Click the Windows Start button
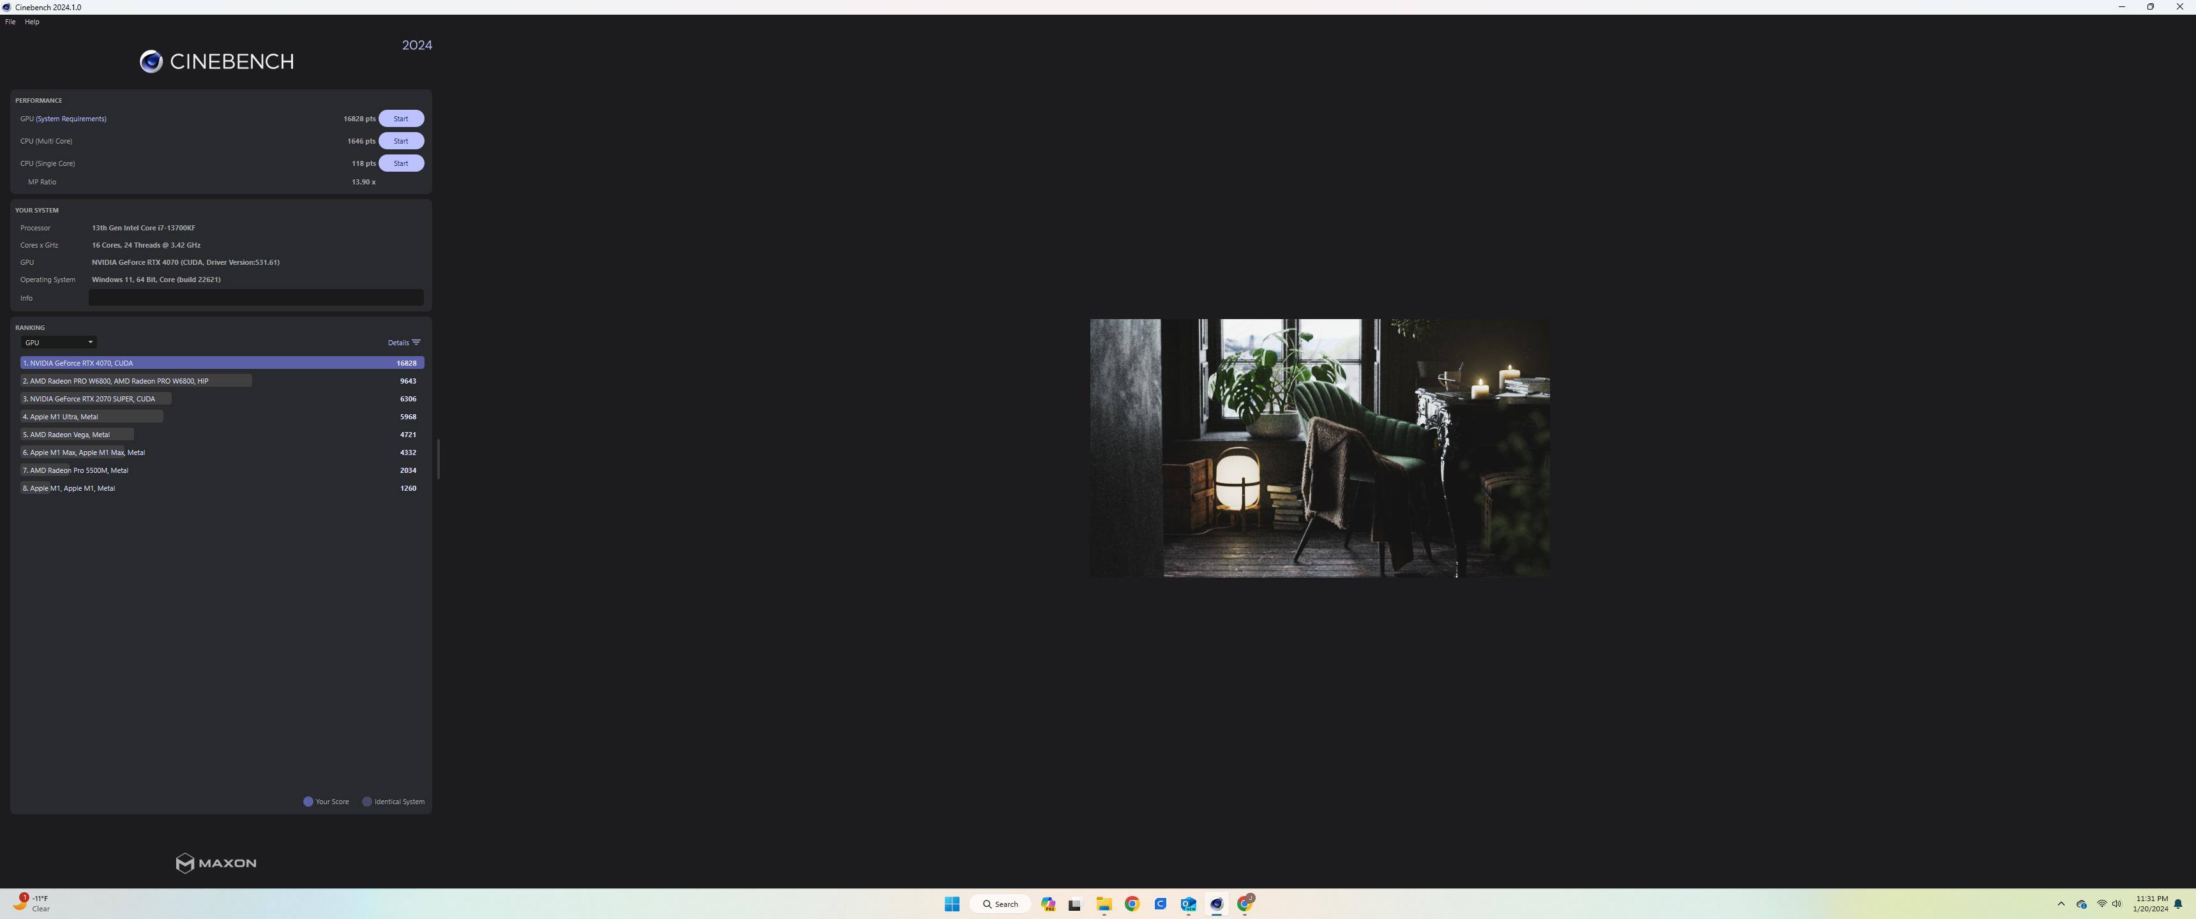The height and width of the screenshot is (919, 2196). tap(952, 904)
